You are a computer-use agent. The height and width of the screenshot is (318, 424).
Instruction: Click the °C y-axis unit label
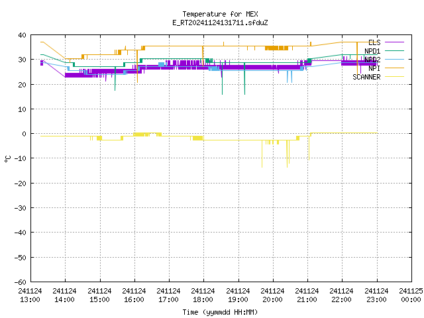pyautogui.click(x=7, y=159)
